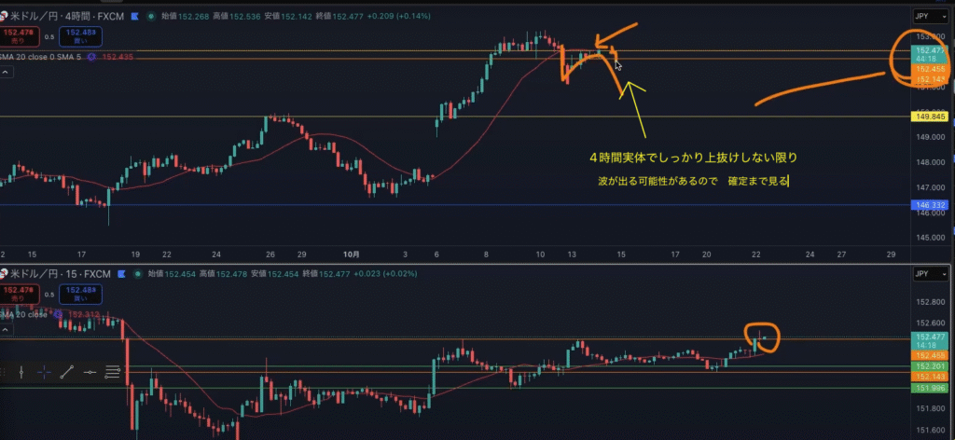Open the JPY currency dropdown on the upper chart

click(x=924, y=16)
